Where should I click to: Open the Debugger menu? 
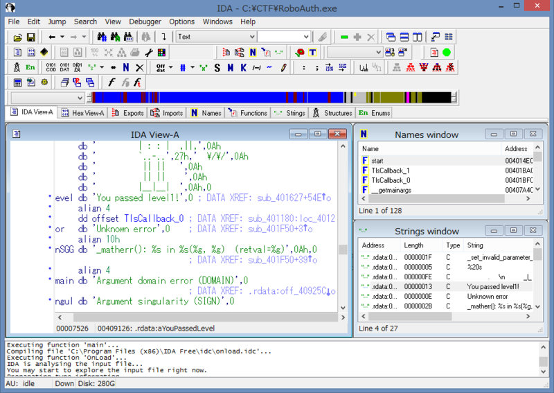point(145,21)
